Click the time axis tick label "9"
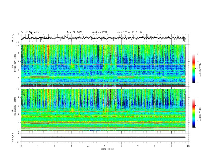The image size is (212, 164). click(171, 146)
